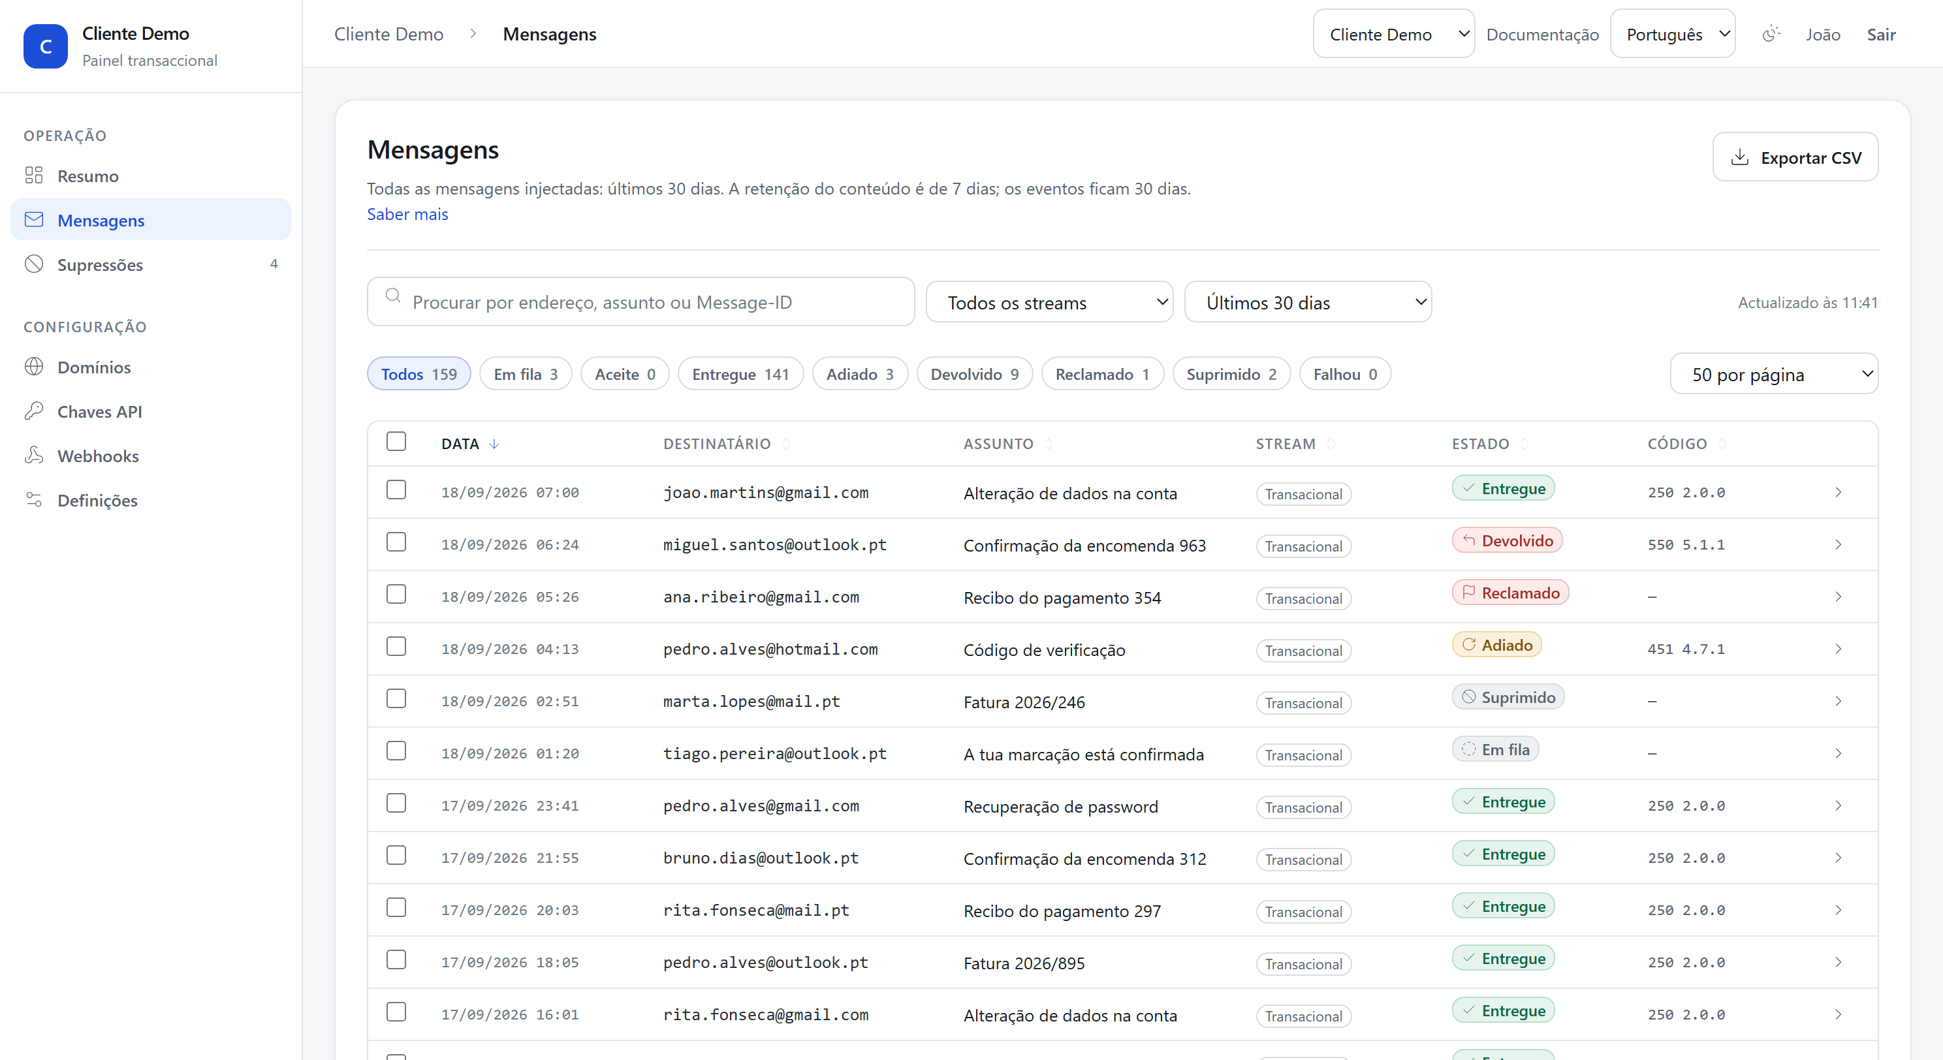
Task: Click the Reclamado status badge
Action: tap(1510, 593)
